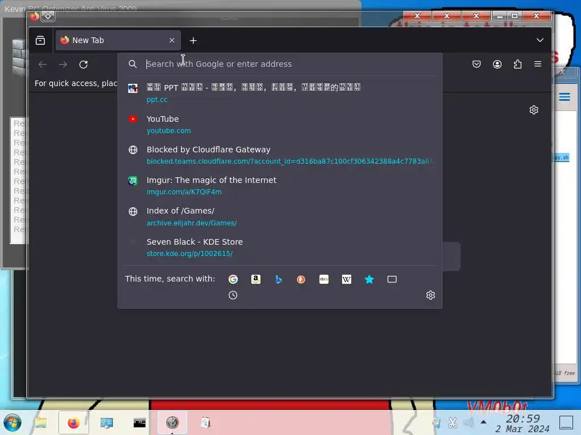Click Firefox logo in window title bar
This screenshot has height=435, width=581.
pos(35,16)
